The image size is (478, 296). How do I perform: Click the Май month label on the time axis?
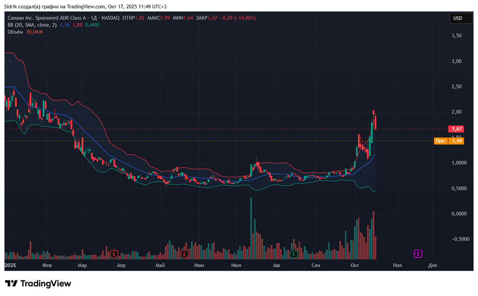160,265
